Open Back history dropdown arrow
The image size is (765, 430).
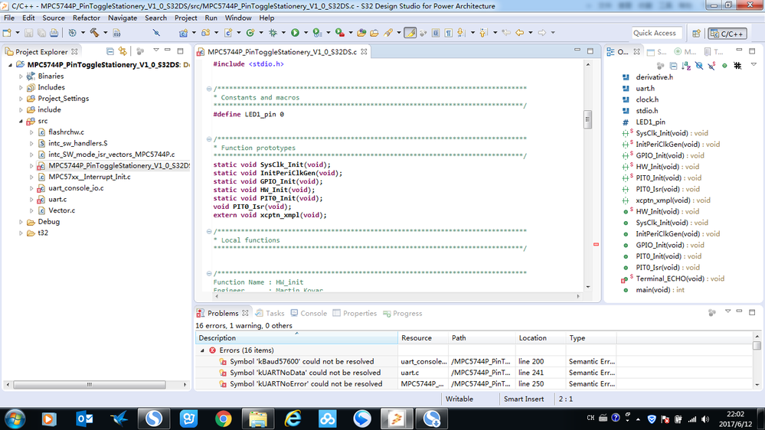pos(531,33)
